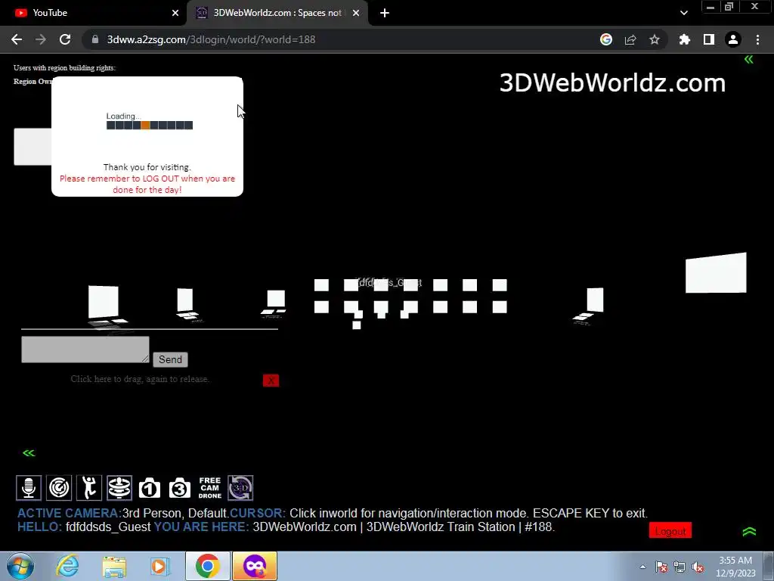Toggle the microphone voice chat icon

click(29, 488)
